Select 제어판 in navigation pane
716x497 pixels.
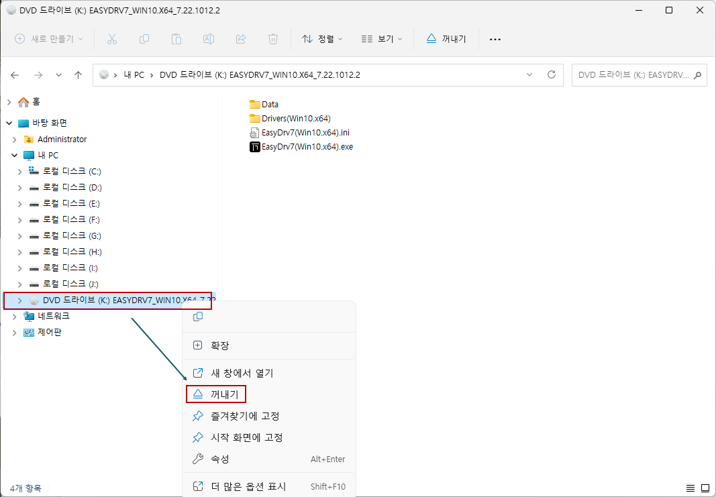(42, 332)
